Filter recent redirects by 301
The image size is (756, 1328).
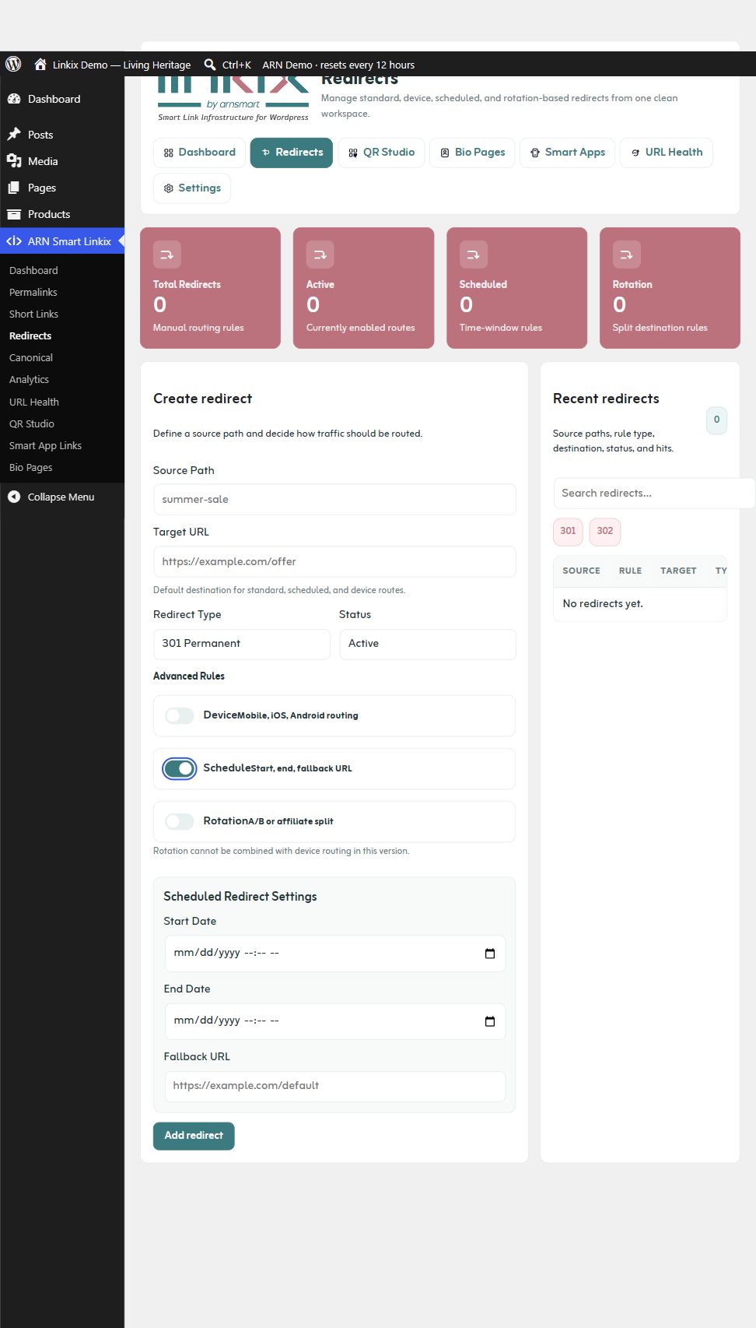[569, 531]
